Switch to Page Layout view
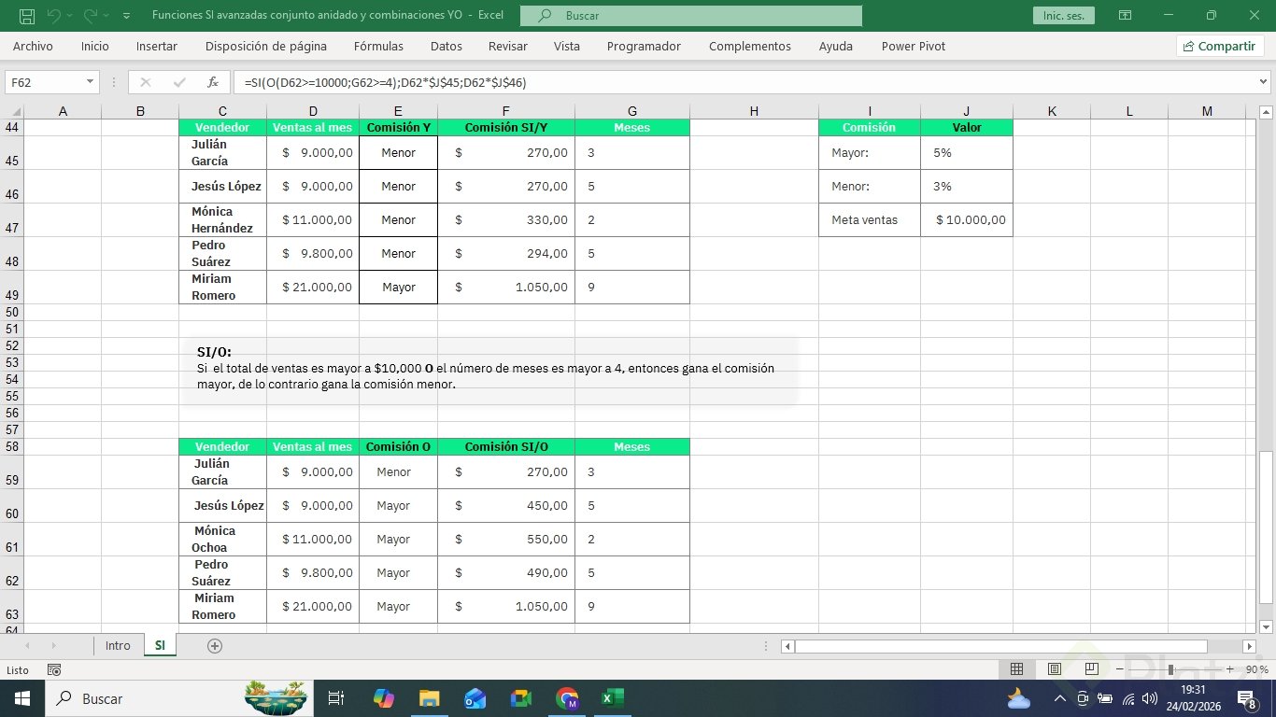The height and width of the screenshot is (717, 1276). pyautogui.click(x=1055, y=669)
